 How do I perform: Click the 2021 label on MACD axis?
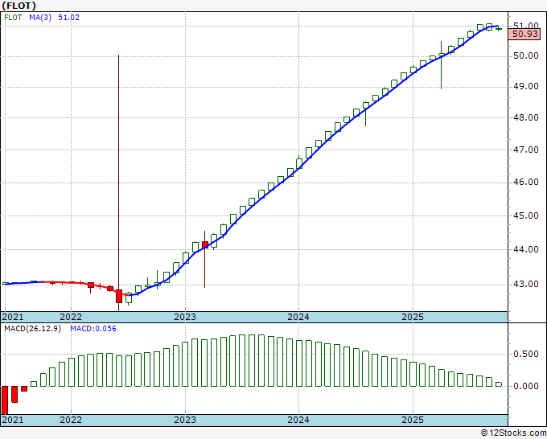pos(13,420)
